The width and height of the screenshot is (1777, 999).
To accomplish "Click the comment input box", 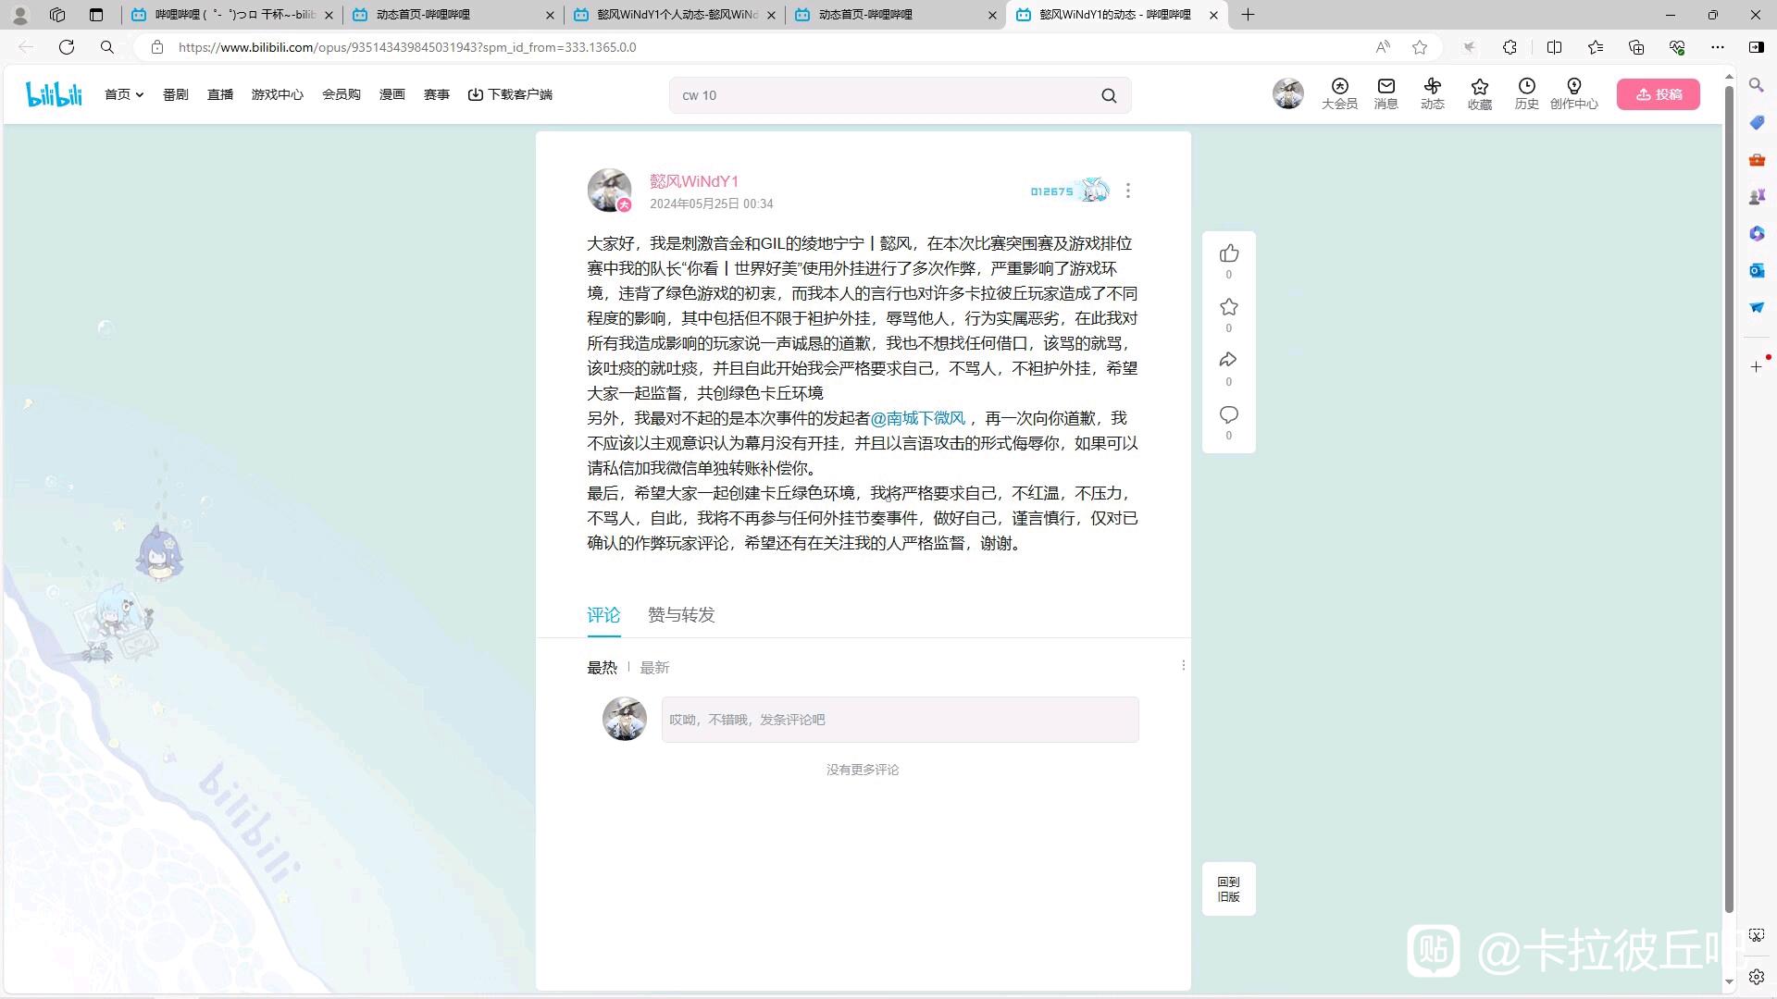I will 900,720.
